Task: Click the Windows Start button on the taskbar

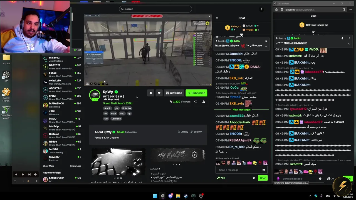Action: click(155, 196)
